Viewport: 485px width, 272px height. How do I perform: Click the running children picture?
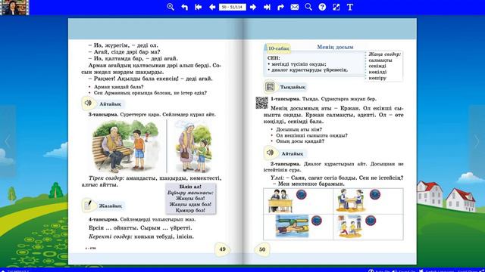[349, 227]
